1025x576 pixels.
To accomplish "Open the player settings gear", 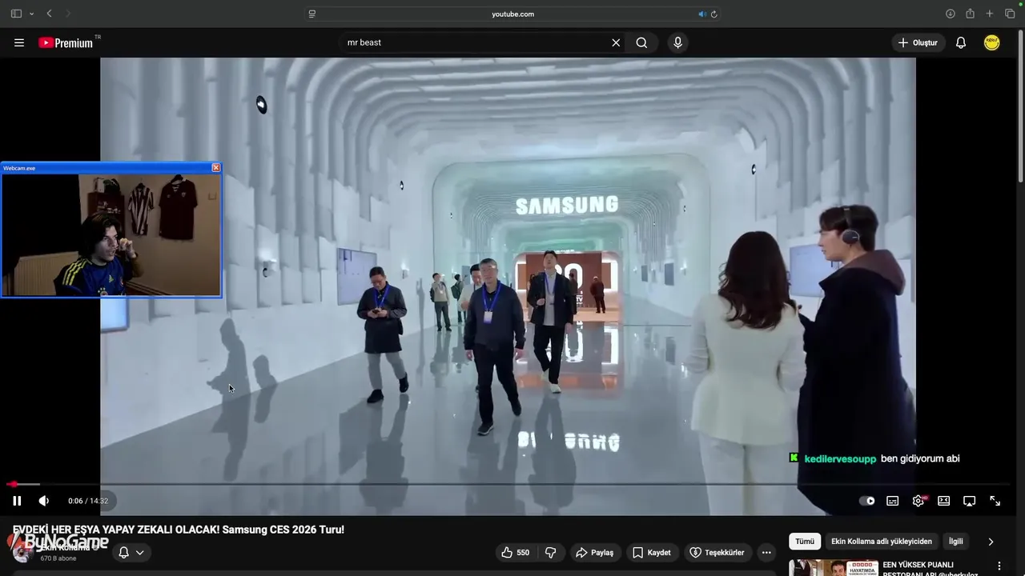I will 918,501.
